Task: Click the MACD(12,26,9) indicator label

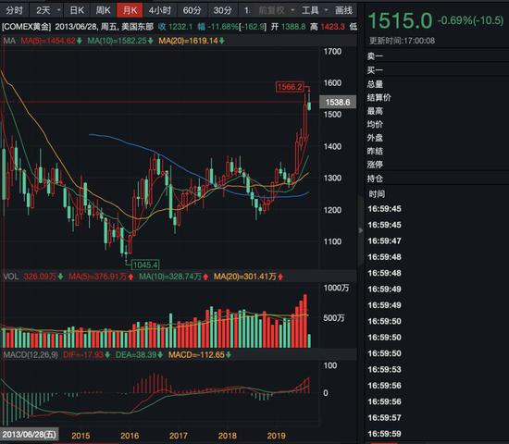Action: click(x=31, y=355)
